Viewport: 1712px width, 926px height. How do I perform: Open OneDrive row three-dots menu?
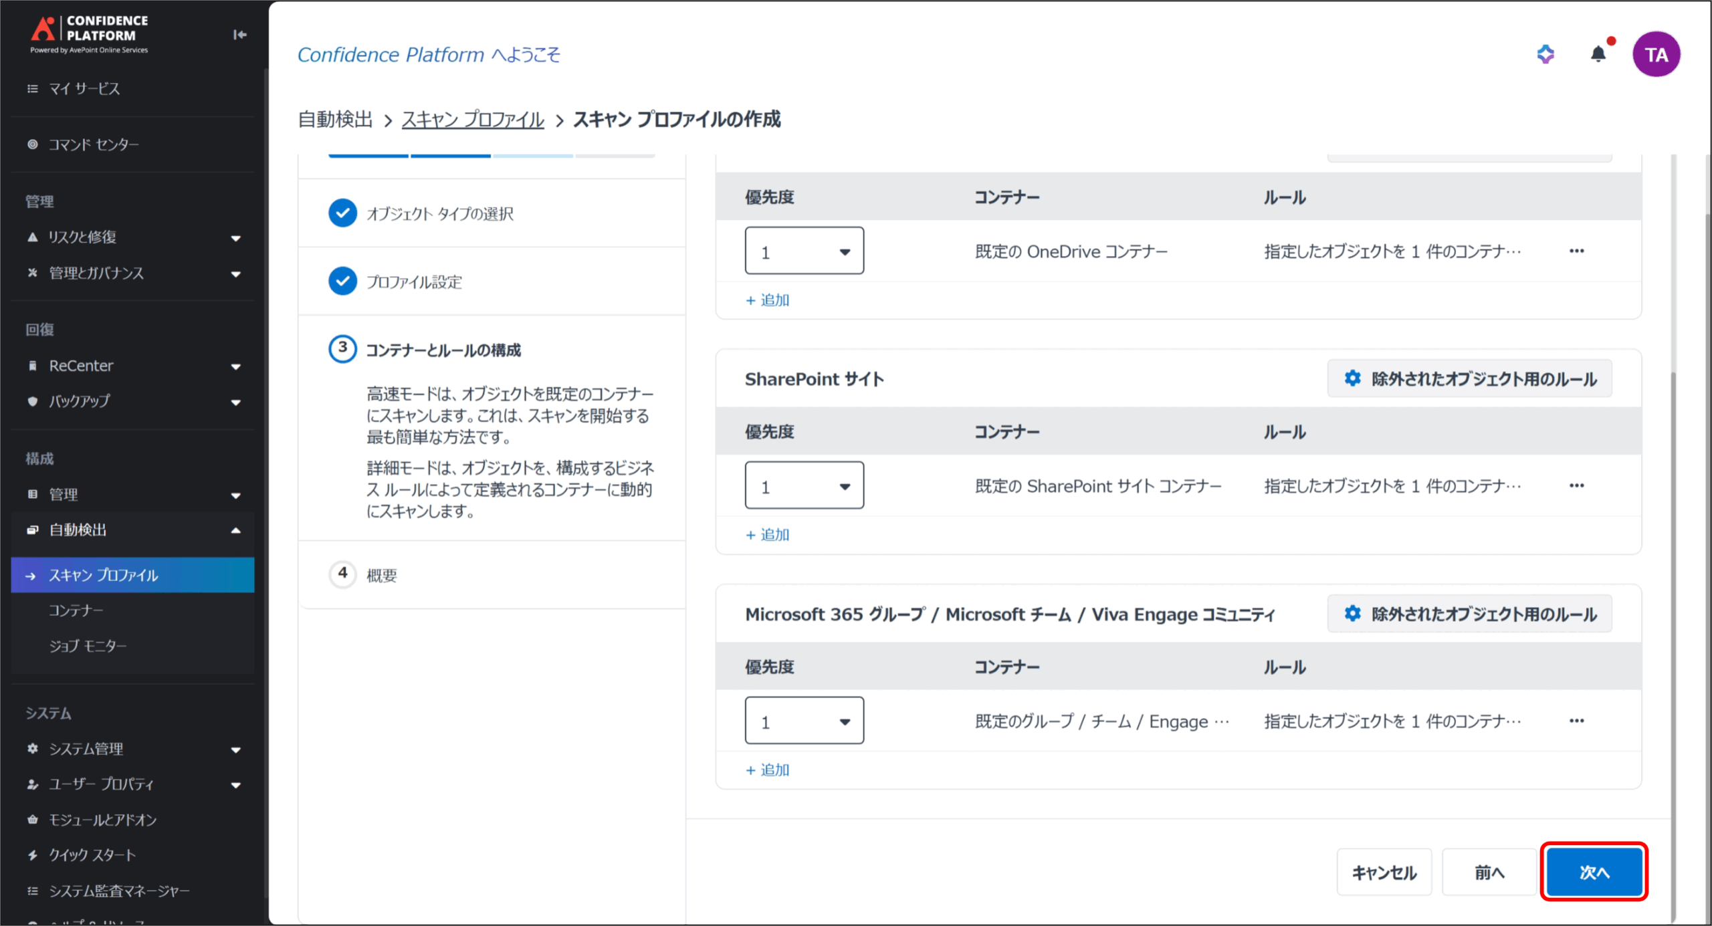[x=1576, y=251]
